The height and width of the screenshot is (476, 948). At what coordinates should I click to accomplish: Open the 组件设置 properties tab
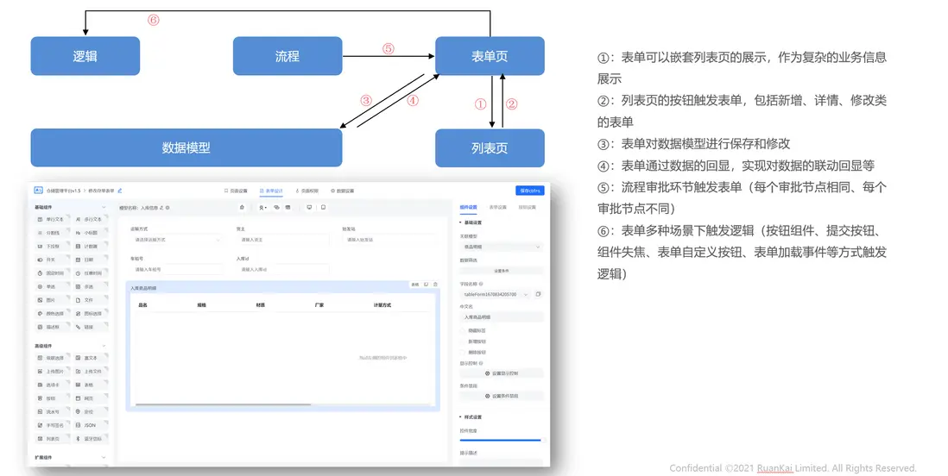(469, 207)
